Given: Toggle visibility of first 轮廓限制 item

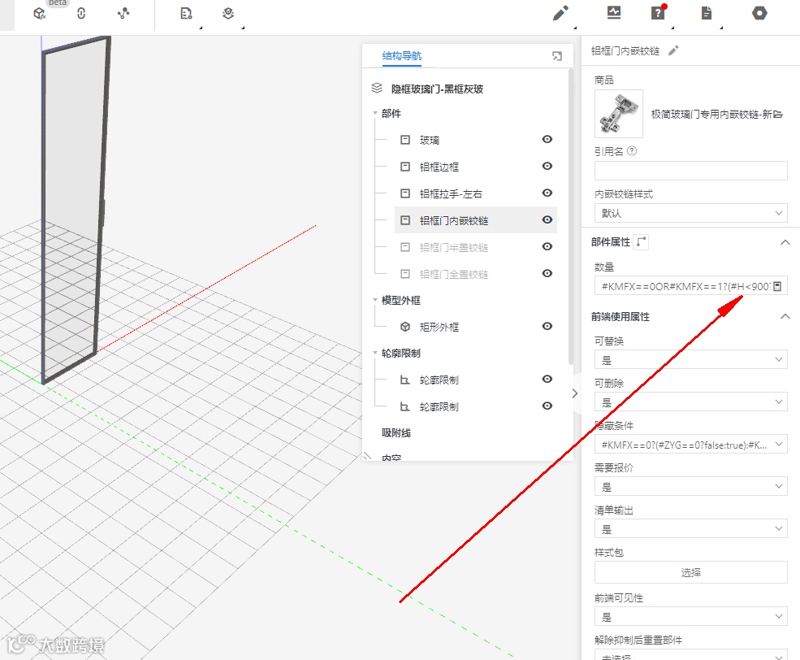Looking at the screenshot, I should coord(547,379).
